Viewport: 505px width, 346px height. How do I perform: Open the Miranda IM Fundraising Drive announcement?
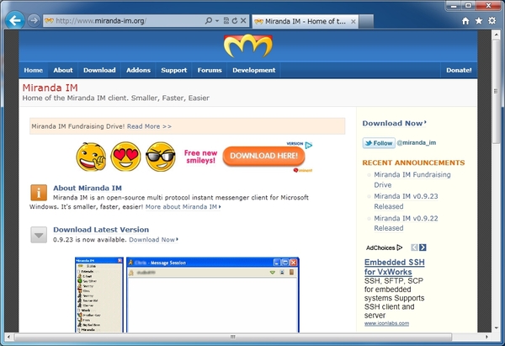[x=412, y=180]
